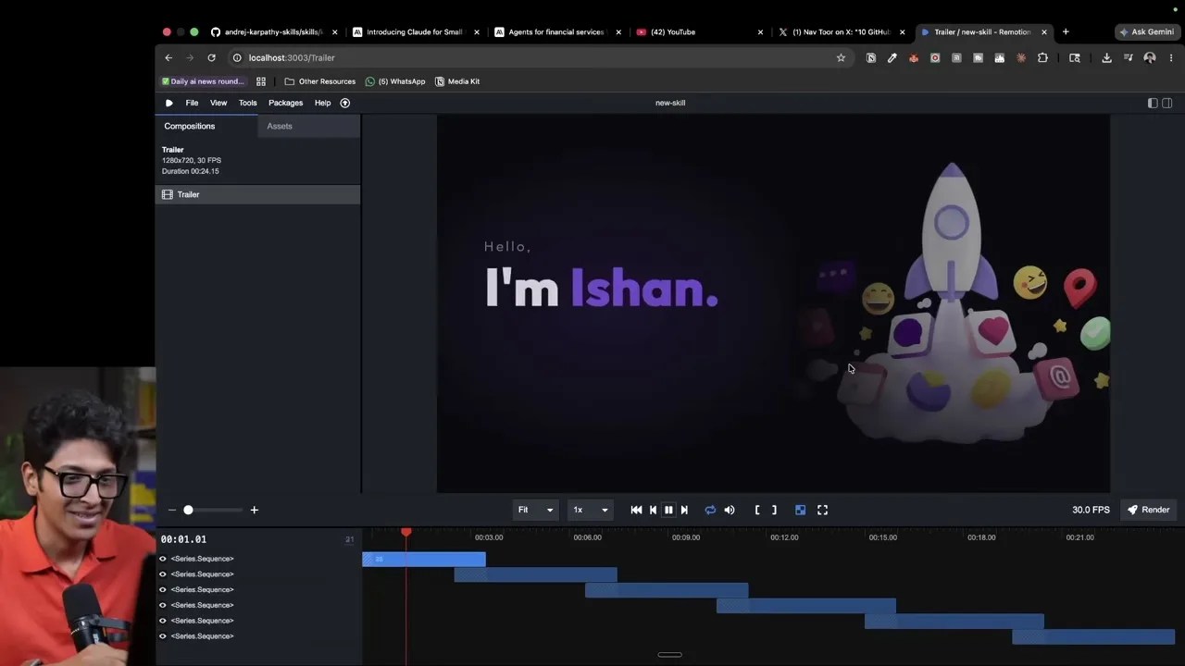Select the last sequence clip on timeline
The image size is (1185, 666).
click(x=1093, y=636)
